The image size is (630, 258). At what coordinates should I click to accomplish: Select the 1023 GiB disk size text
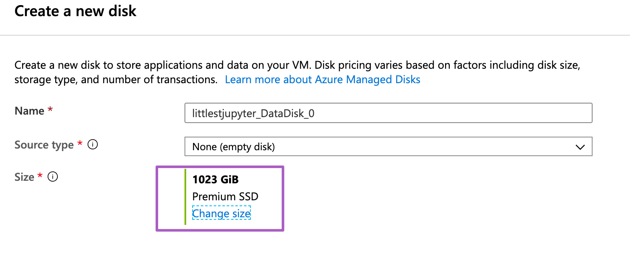point(216,179)
